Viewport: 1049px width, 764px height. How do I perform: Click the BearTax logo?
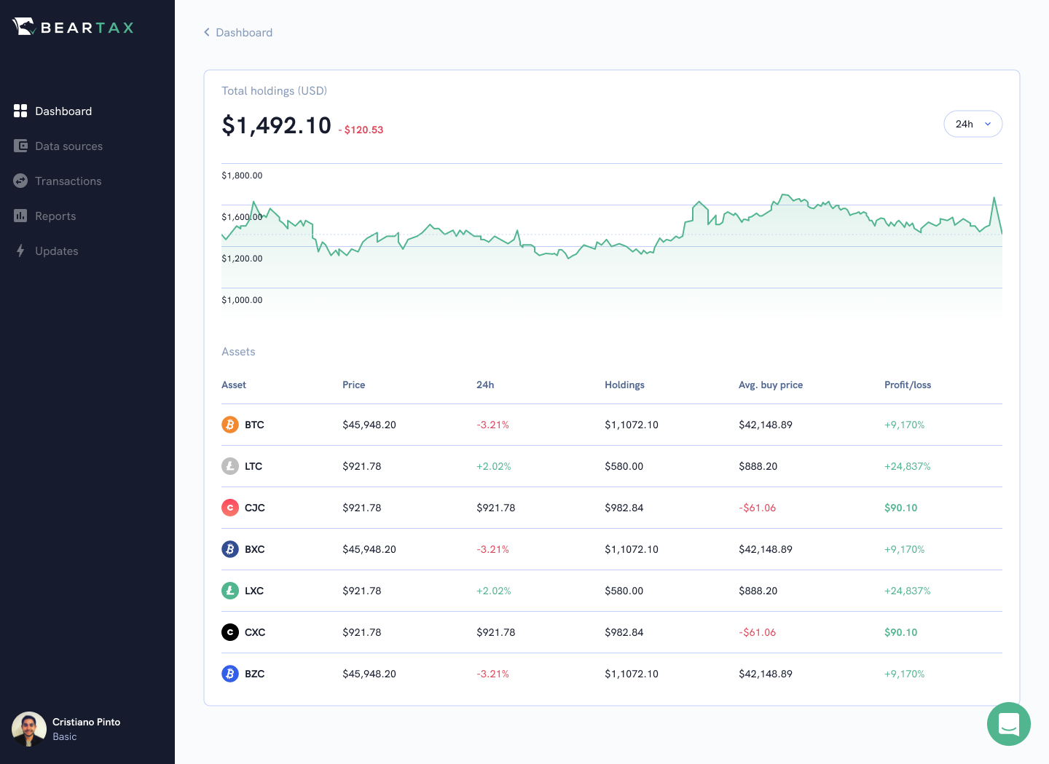tap(74, 28)
